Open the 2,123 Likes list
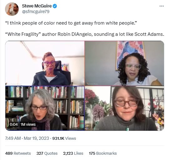 (x=73, y=153)
